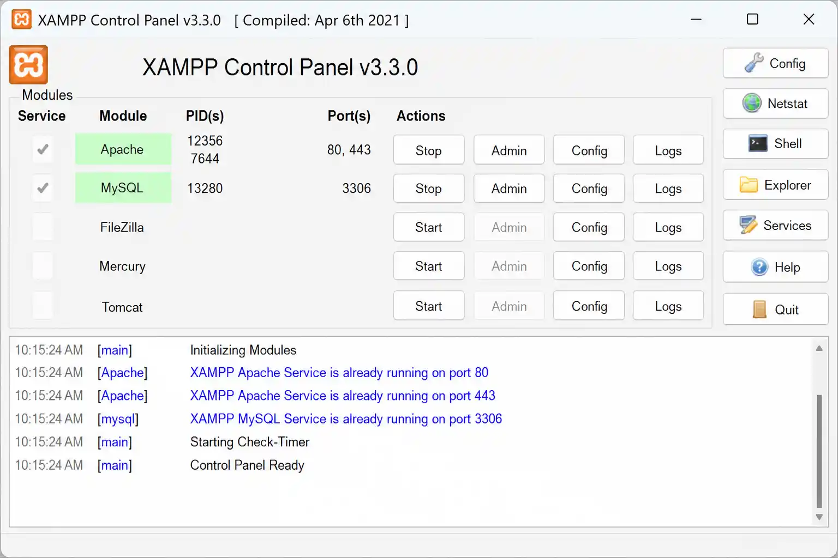Stop the MySQL module

(x=428, y=188)
